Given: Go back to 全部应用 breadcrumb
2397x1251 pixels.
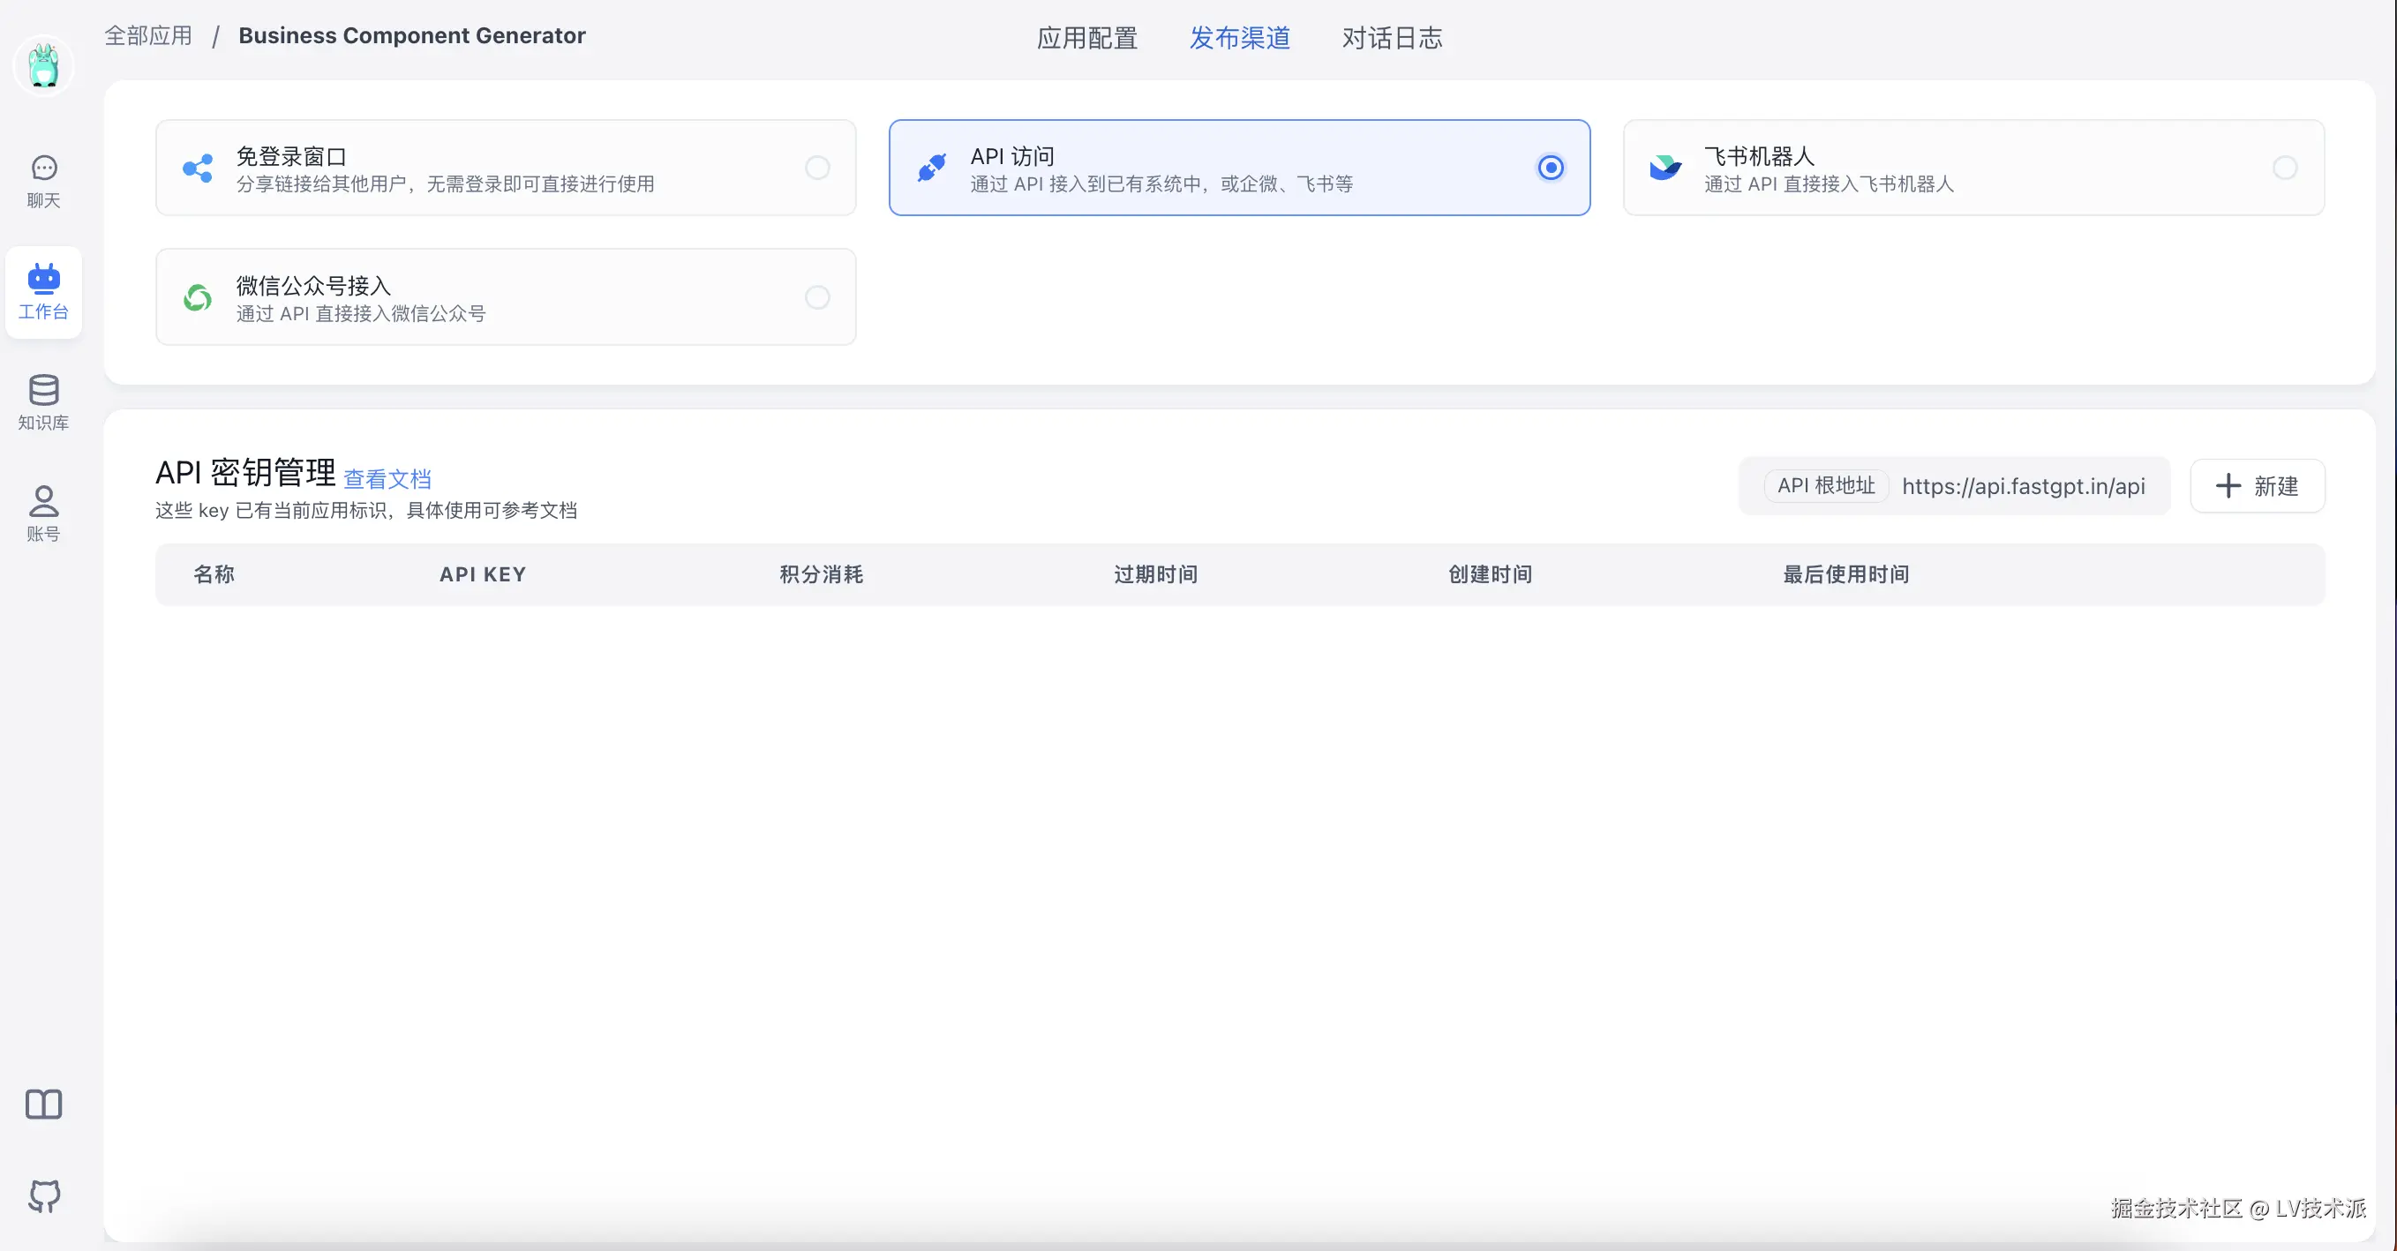Looking at the screenshot, I should [148, 35].
